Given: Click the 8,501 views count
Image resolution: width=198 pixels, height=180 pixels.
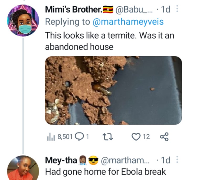Looking at the screenshot, I should [x=65, y=136].
